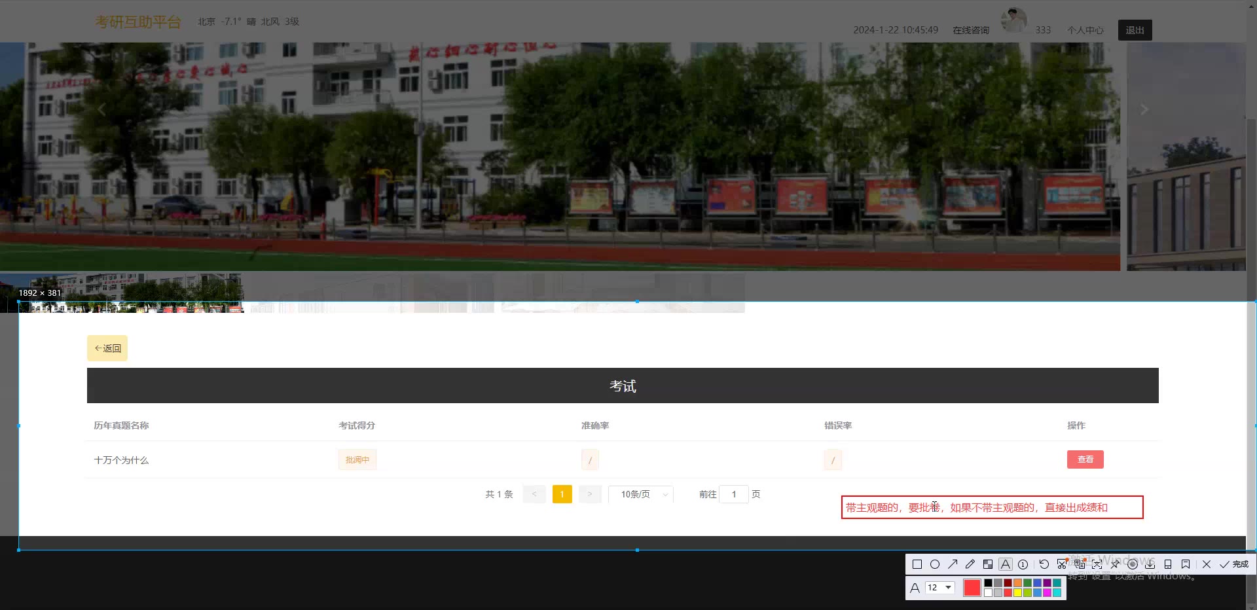Click the user avatar picture
Screen dimensions: 1257x610
click(x=1014, y=20)
